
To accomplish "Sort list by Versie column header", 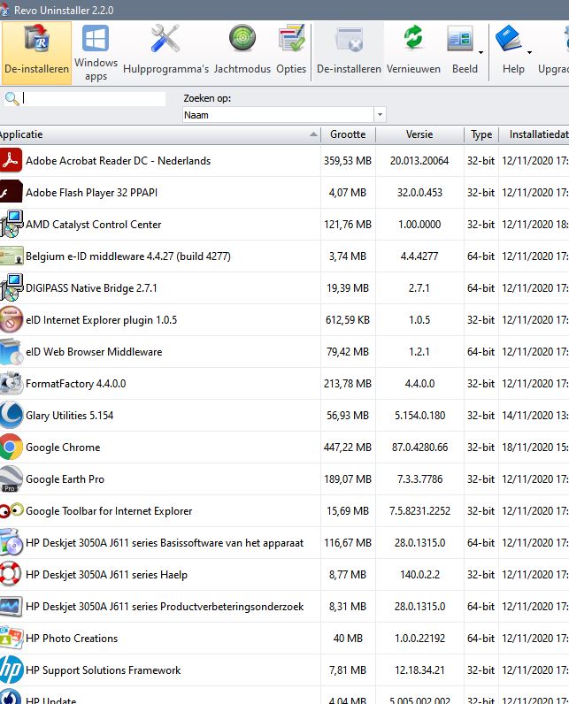I will (419, 134).
